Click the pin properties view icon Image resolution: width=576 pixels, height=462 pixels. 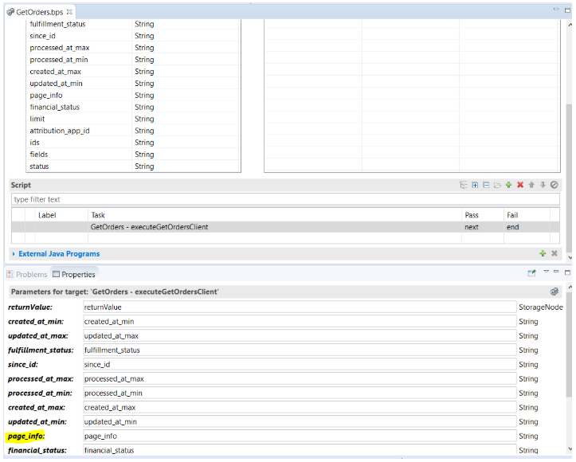click(531, 273)
